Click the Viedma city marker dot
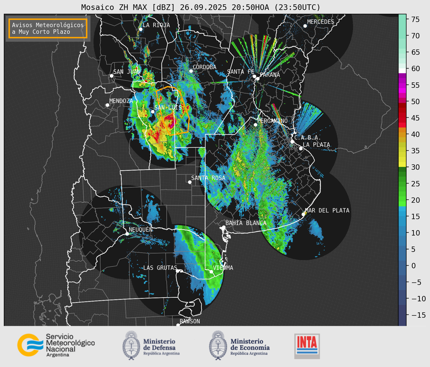This screenshot has width=430, height=367. 211,272
